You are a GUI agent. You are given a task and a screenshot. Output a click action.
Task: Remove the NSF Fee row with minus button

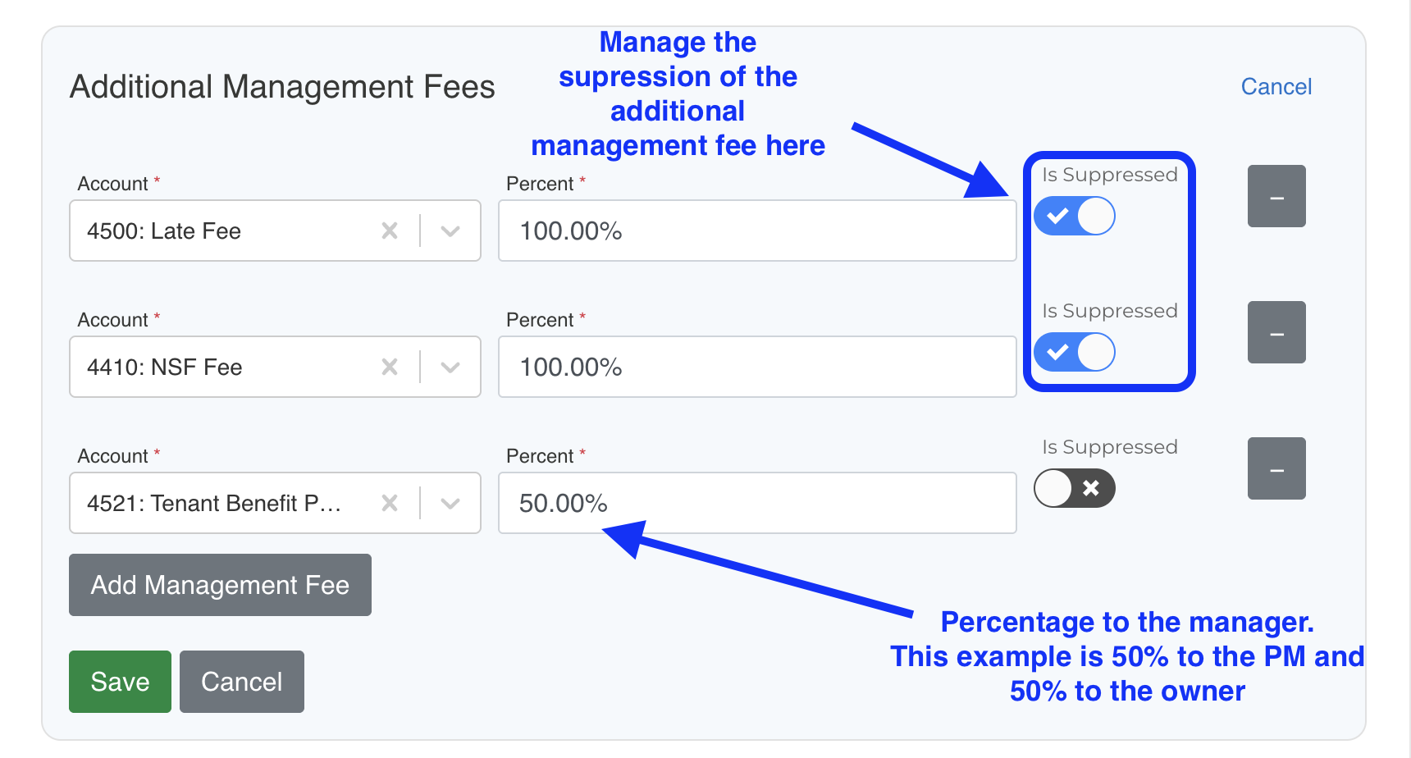click(x=1276, y=333)
